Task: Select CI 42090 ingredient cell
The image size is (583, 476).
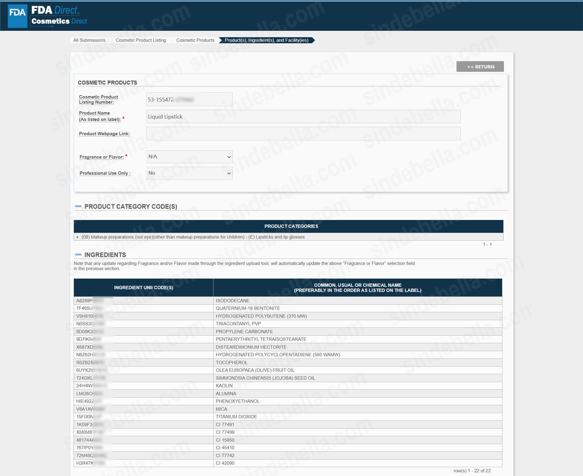Action: click(x=358, y=463)
